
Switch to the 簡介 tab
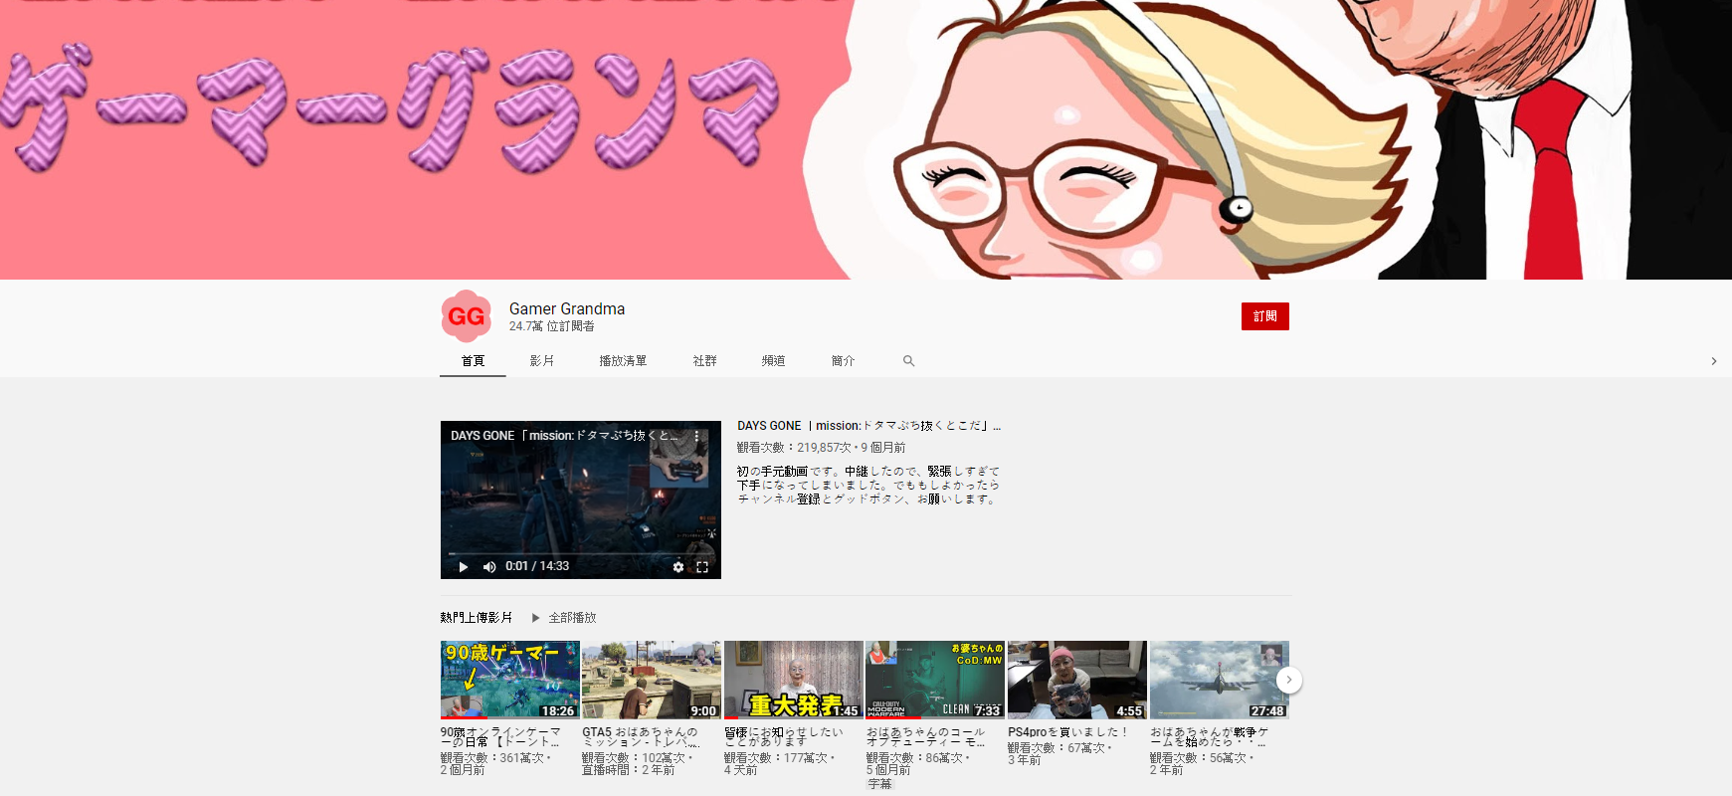(844, 361)
